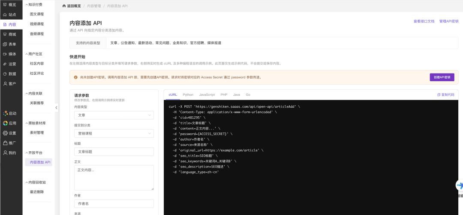The width and height of the screenshot is (463, 215).
Task: Click the 支持的内容类型 label cell
Action: coord(88,43)
